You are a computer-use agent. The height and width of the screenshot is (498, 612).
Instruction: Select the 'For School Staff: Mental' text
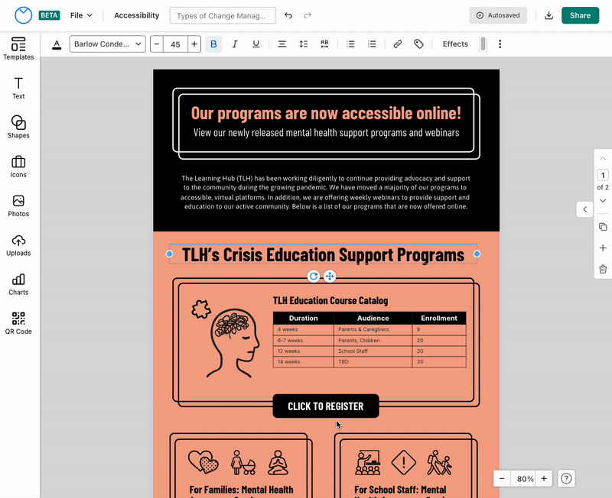point(400,490)
